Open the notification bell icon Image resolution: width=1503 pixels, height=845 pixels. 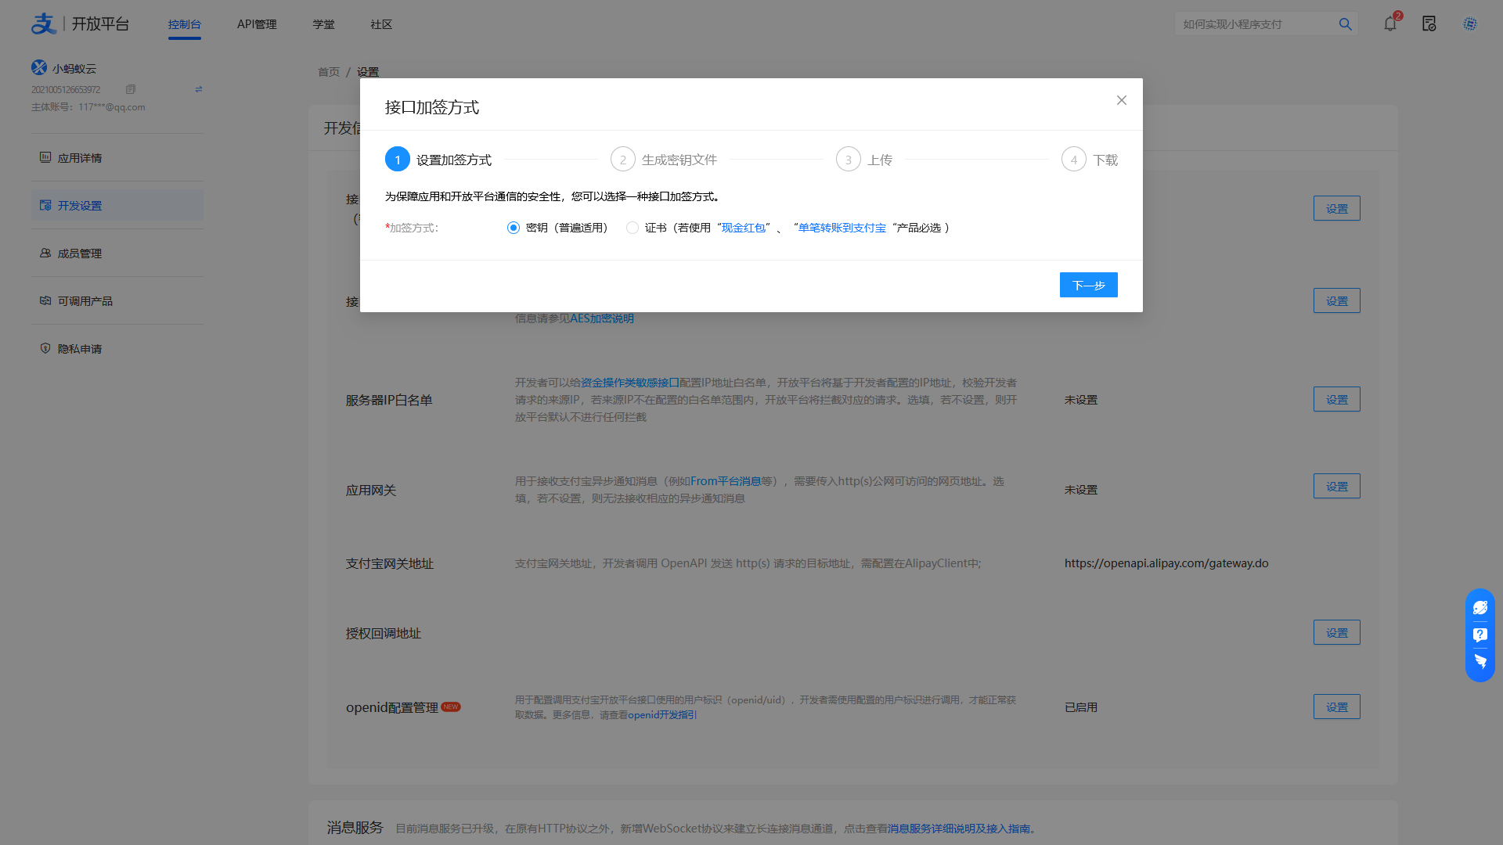pyautogui.click(x=1390, y=23)
